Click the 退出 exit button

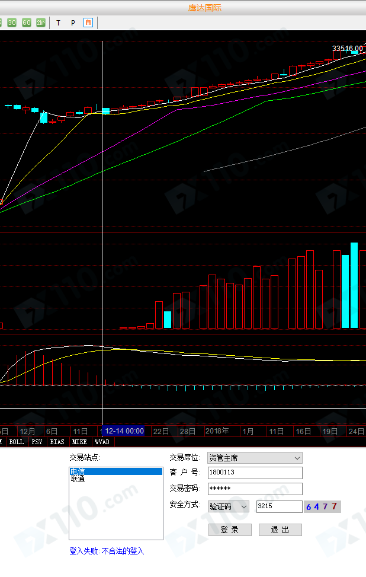(x=280, y=530)
